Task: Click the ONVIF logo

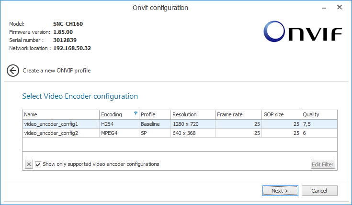Action: (x=302, y=33)
